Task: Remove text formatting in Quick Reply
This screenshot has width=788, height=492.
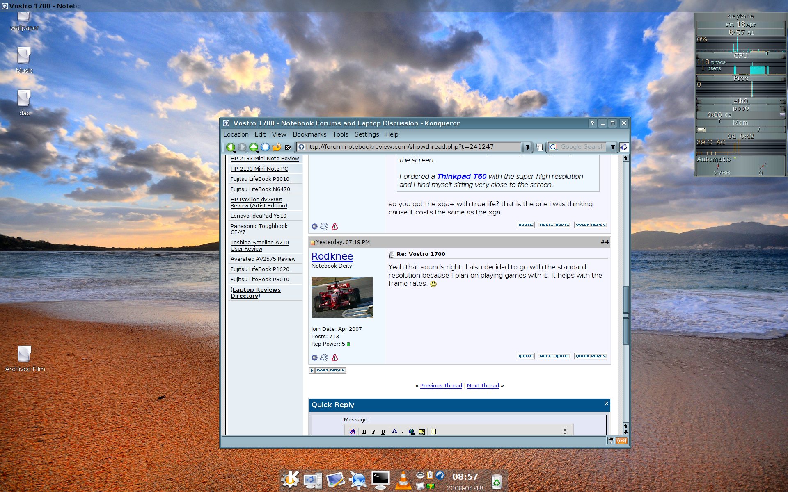Action: point(352,432)
